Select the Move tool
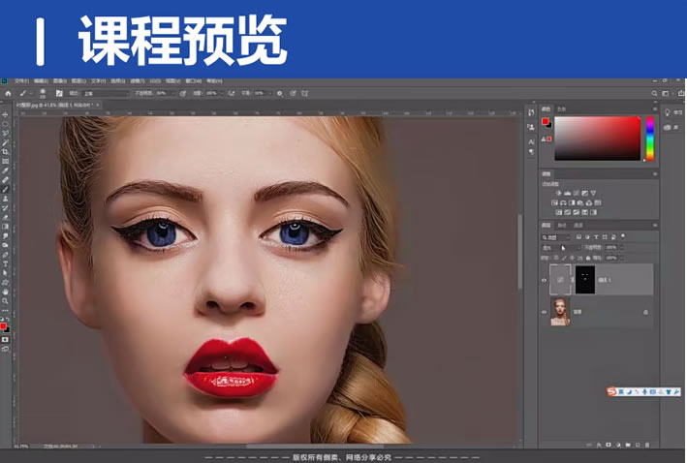 tap(5, 114)
